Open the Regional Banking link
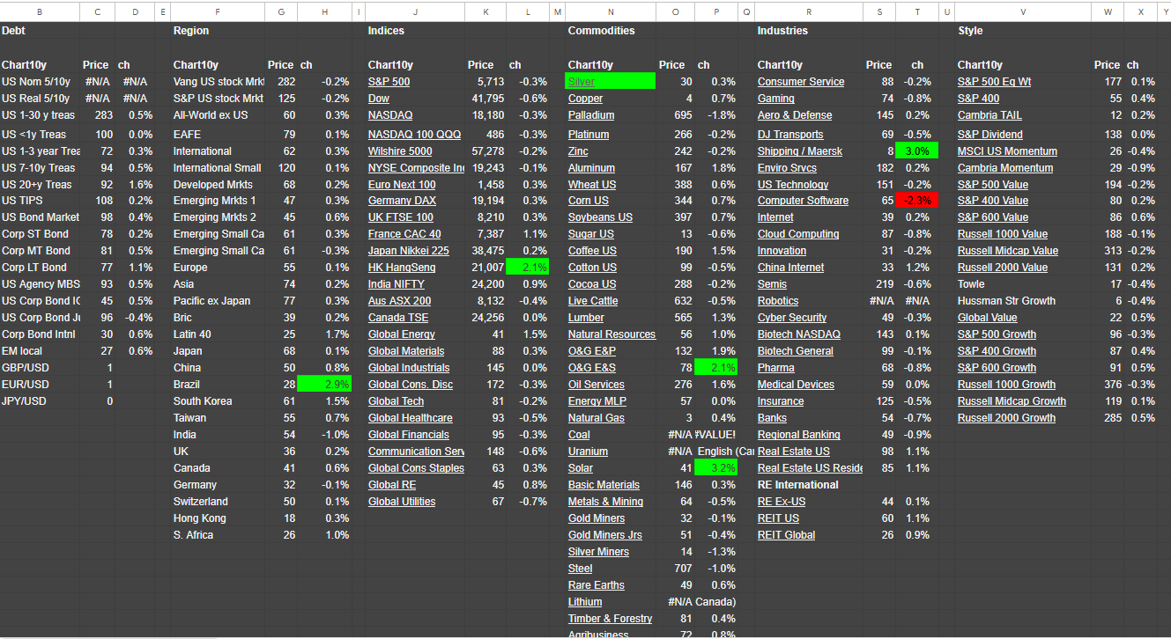This screenshot has height=639, width=1171. 799,435
